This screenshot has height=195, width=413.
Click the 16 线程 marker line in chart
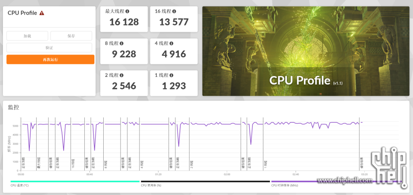71,144
